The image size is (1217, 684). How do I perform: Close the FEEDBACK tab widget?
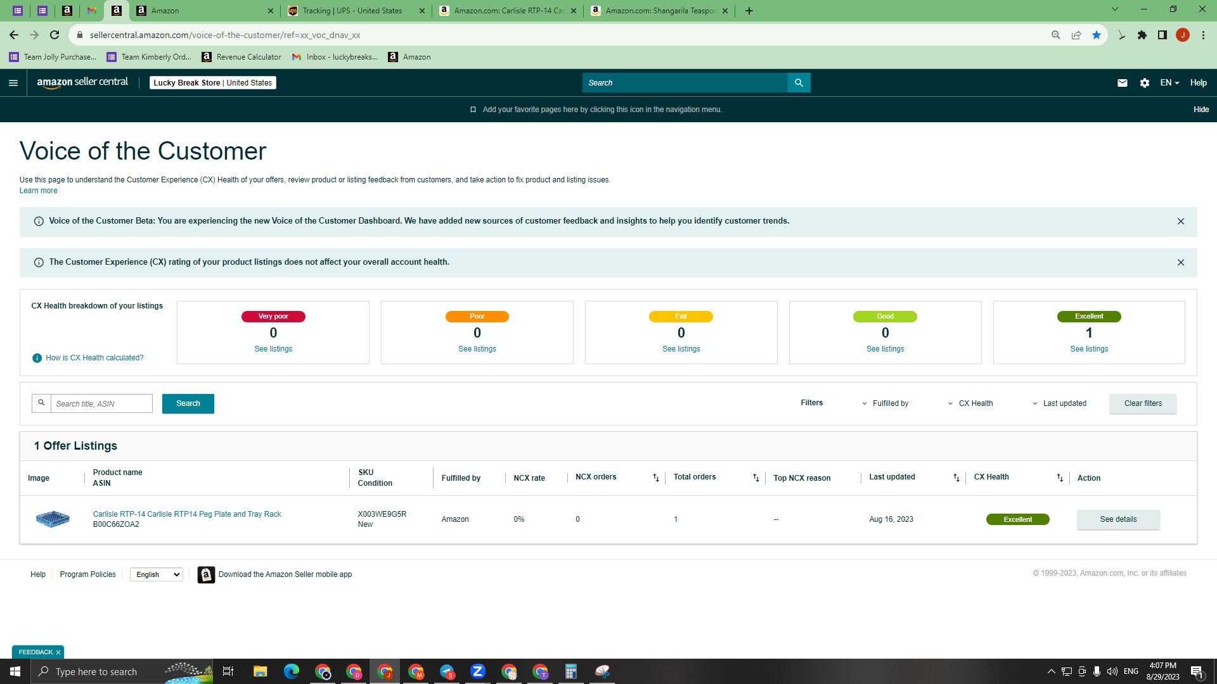point(58,652)
